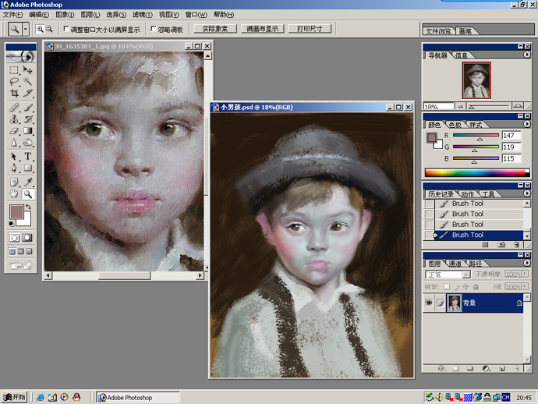
Task: Open Color panel flyout menu arrow
Action: [x=526, y=124]
